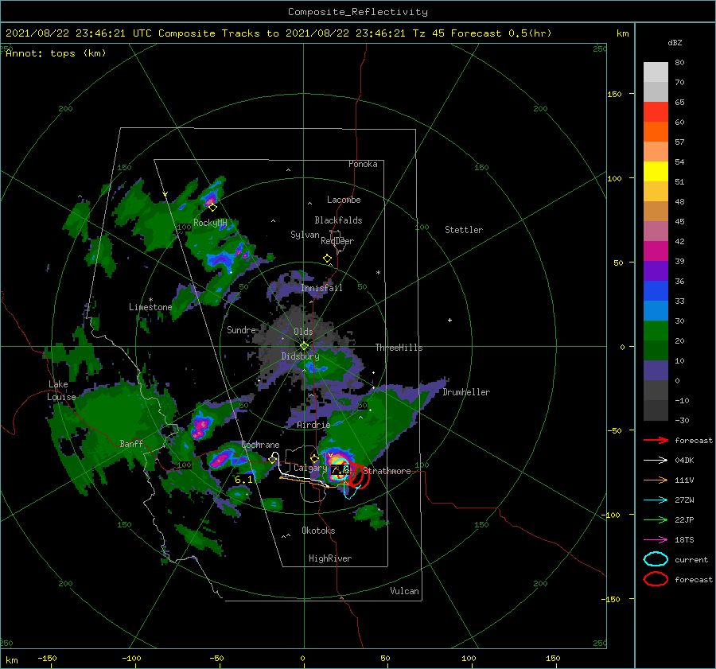This screenshot has width=716, height=669.
Task: Click the Drumheller city label
Action: pyautogui.click(x=466, y=392)
